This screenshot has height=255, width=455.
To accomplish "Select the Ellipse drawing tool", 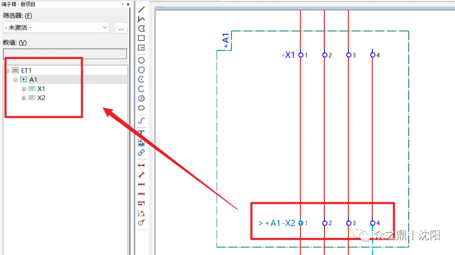I will (141, 108).
